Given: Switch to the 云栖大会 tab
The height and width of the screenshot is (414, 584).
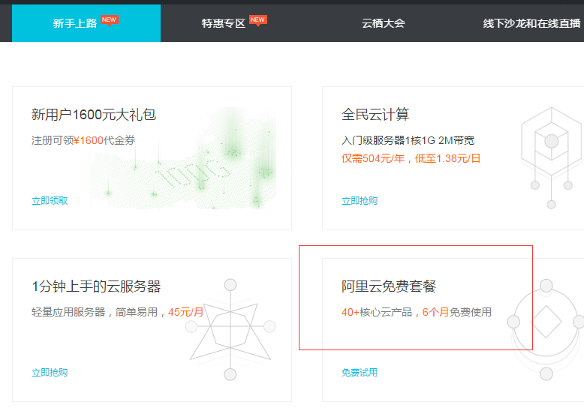Looking at the screenshot, I should pos(384,23).
